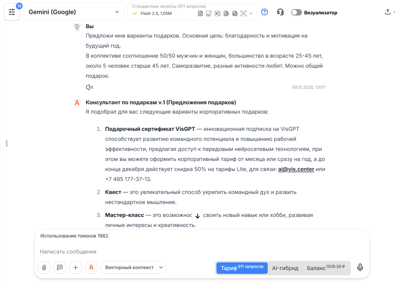Click the headphones support icon

coord(280,12)
